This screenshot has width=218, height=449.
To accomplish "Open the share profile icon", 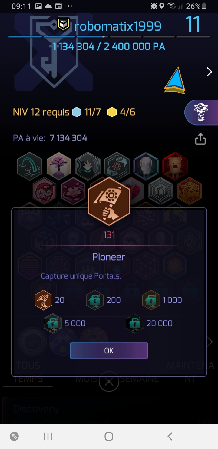I will tap(200, 139).
